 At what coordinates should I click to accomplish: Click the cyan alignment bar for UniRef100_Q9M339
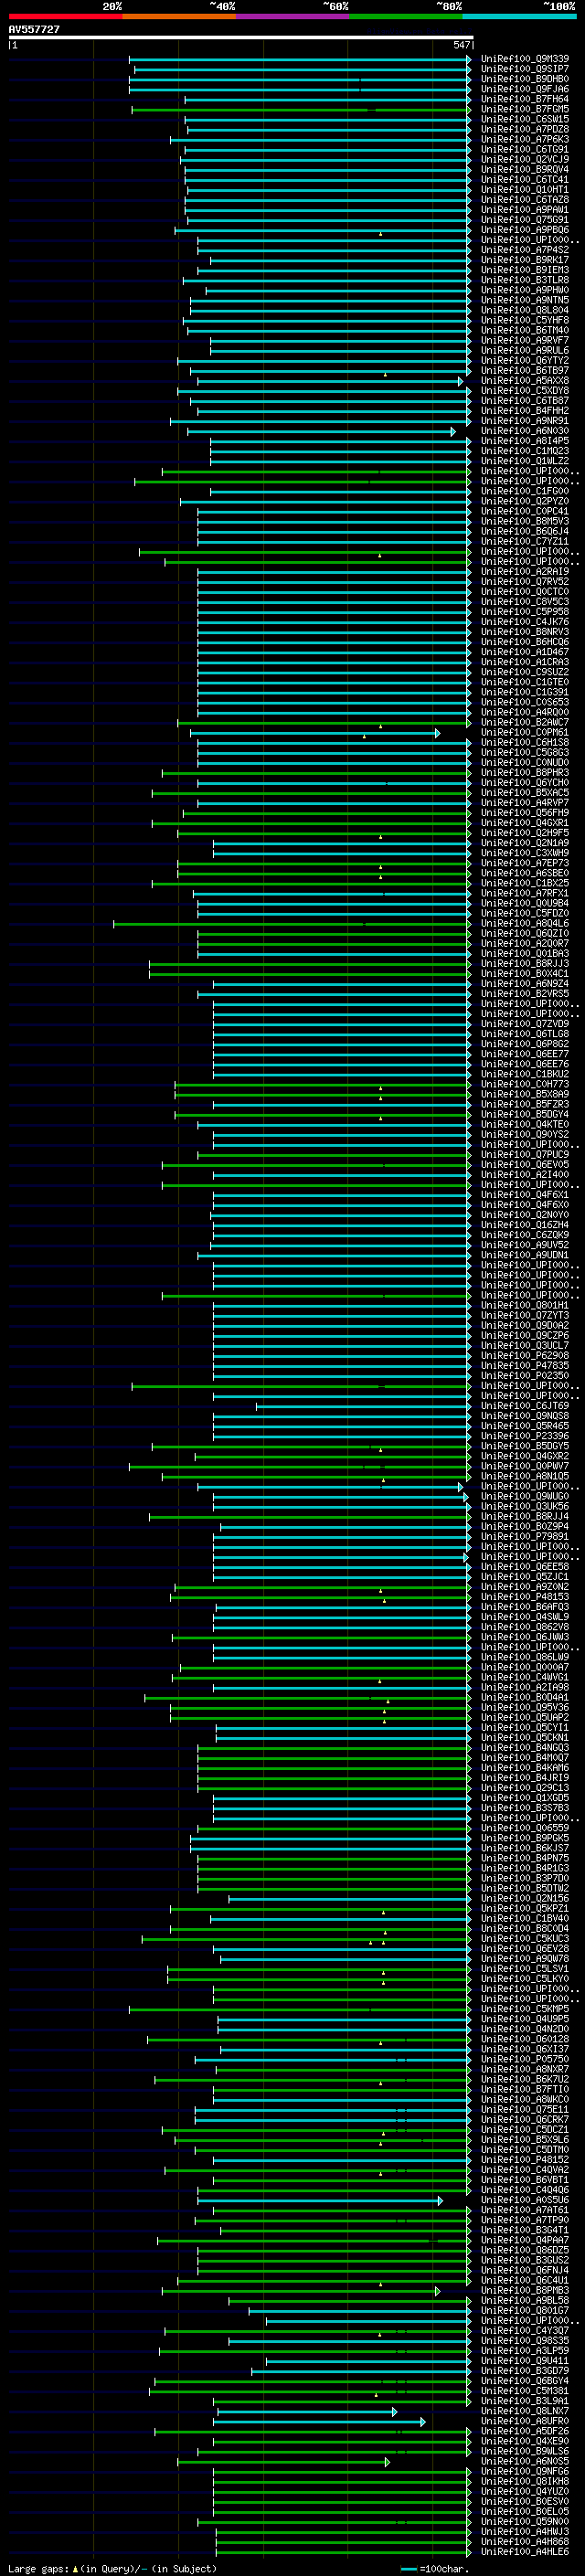[x=300, y=60]
